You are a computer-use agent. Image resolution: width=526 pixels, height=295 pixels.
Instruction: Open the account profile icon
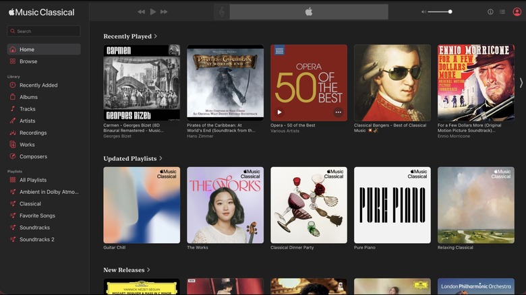[x=517, y=11]
